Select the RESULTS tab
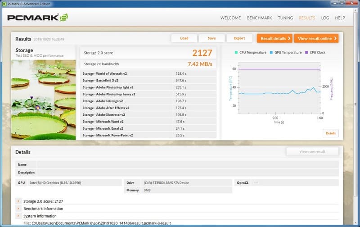Image resolution: width=360 pixels, height=227 pixels. click(x=307, y=18)
